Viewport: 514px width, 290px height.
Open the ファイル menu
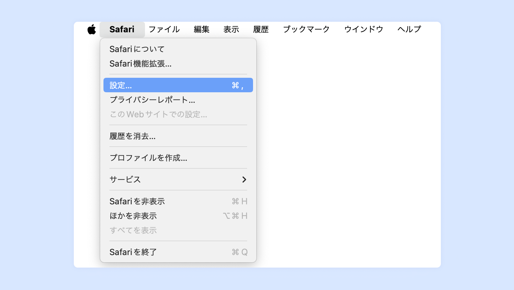[164, 29]
